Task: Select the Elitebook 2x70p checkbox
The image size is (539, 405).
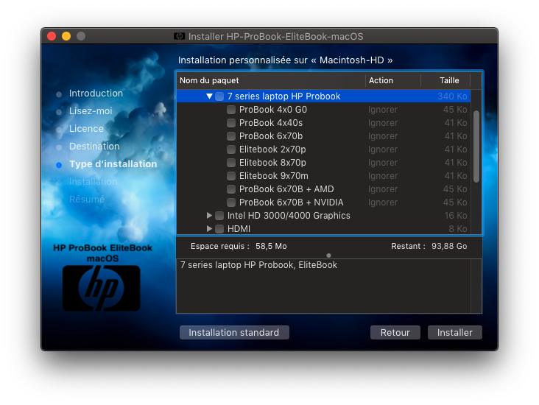Action: pos(231,149)
